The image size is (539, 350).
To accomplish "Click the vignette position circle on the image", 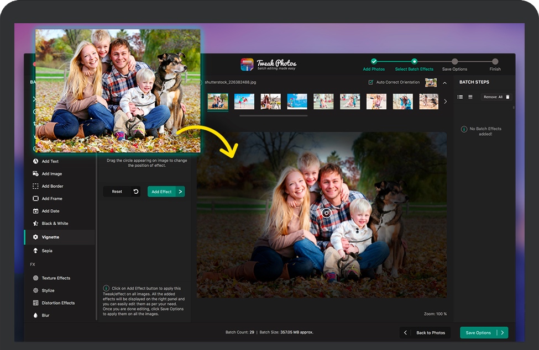I will coord(326,213).
